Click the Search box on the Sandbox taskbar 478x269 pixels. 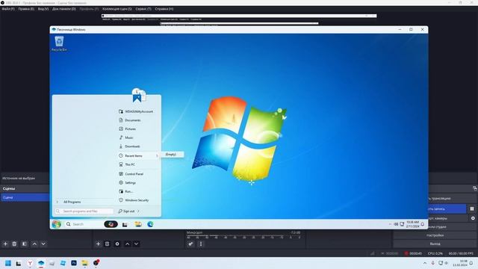click(x=83, y=224)
